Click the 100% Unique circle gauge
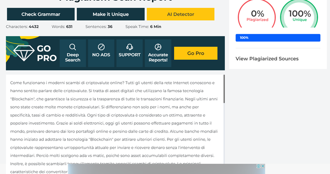Viewport: 330px width, 174px height. click(x=299, y=16)
